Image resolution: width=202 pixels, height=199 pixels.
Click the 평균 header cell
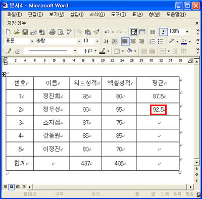158,83
